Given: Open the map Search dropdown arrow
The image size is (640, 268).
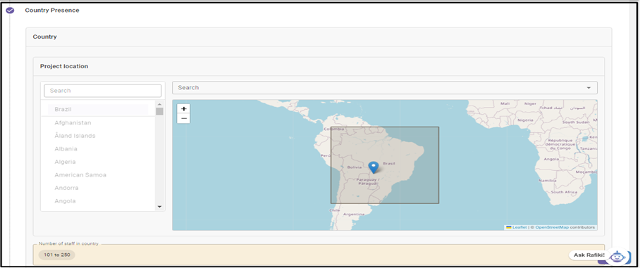Looking at the screenshot, I should pyautogui.click(x=588, y=87).
